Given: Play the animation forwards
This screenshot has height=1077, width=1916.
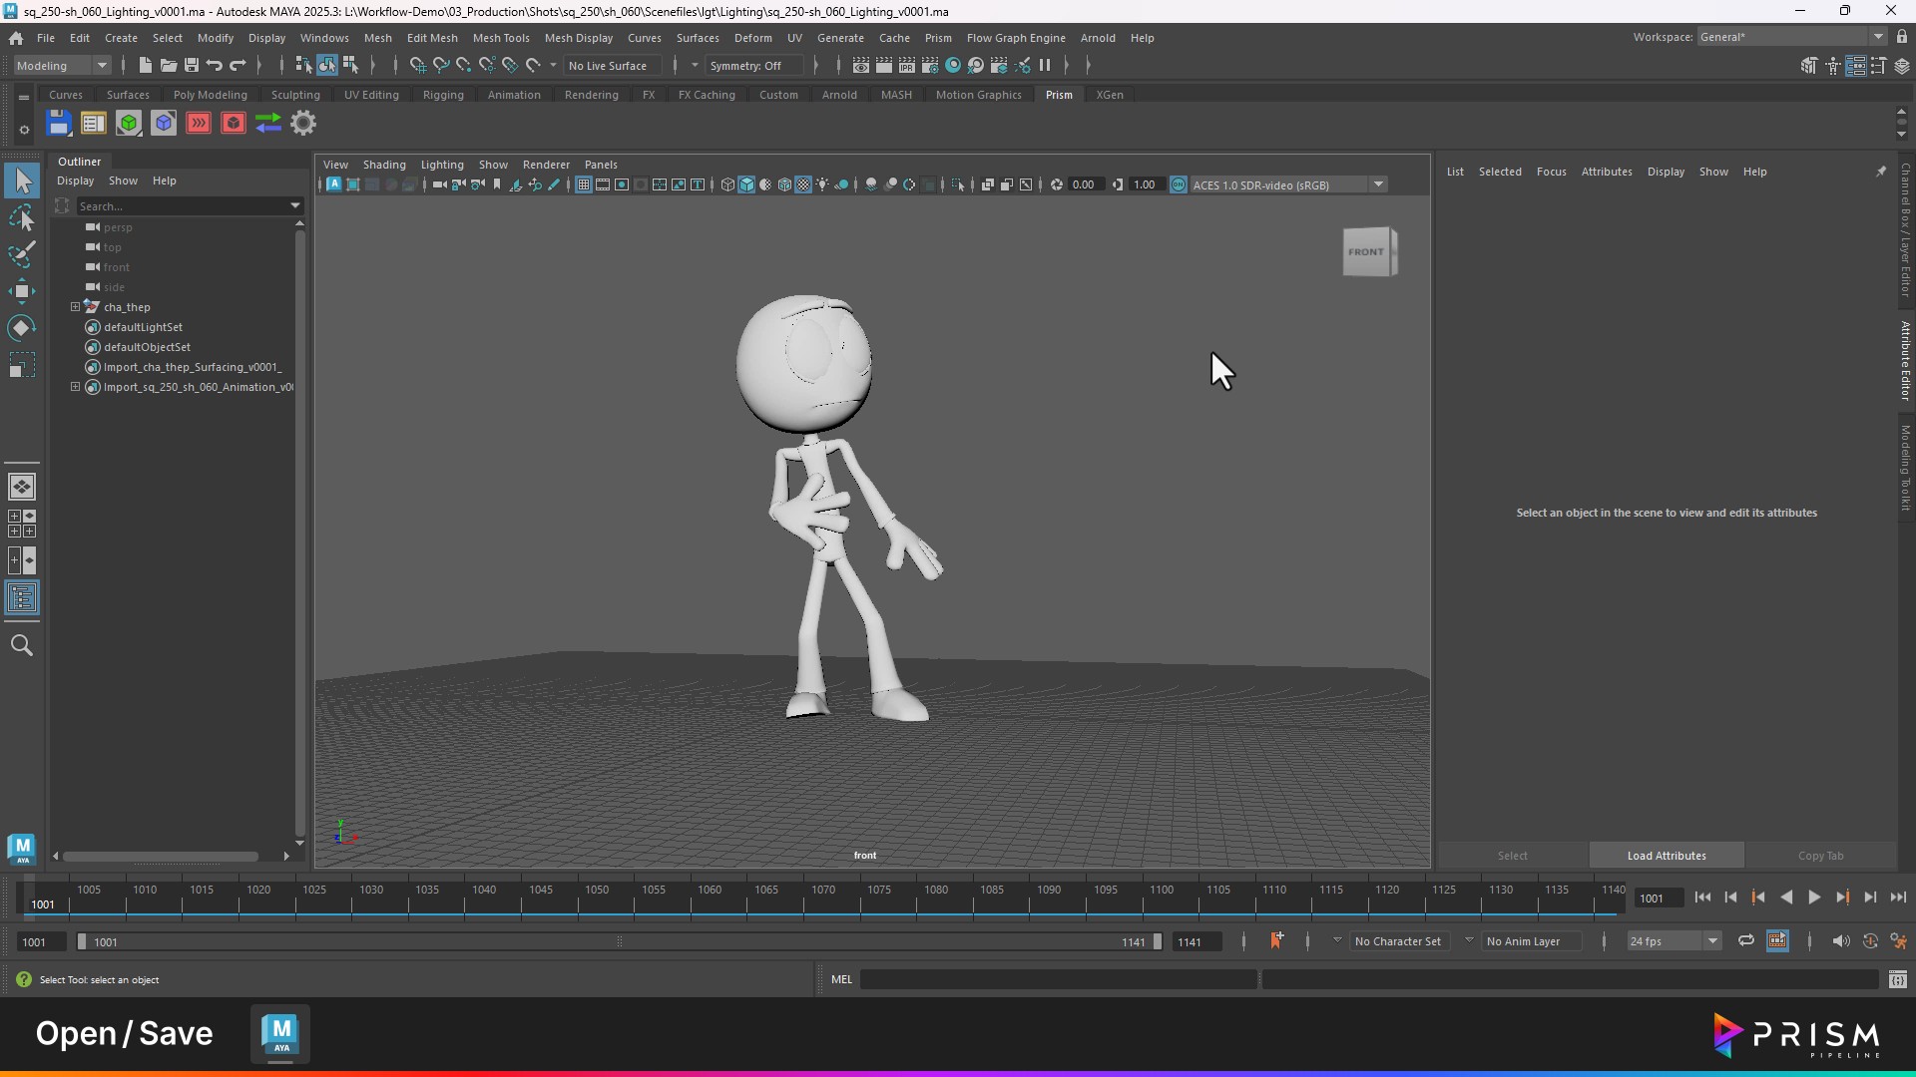Looking at the screenshot, I should tap(1814, 897).
